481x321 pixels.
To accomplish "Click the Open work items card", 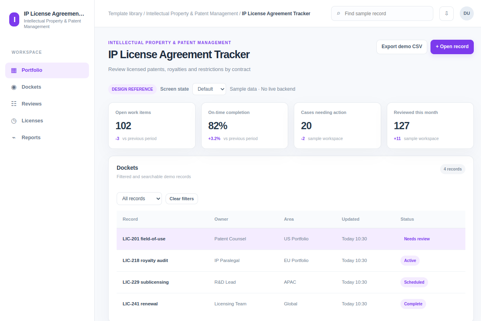I will pyautogui.click(x=152, y=126).
